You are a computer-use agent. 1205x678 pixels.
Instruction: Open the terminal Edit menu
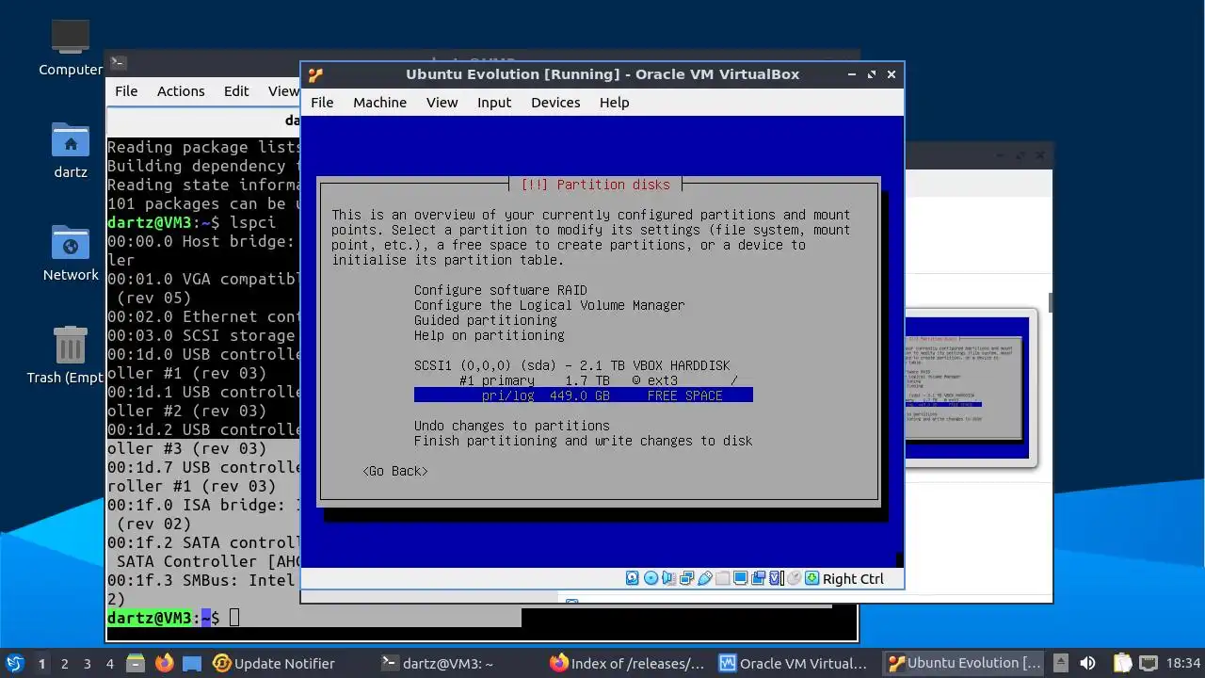pyautogui.click(x=236, y=91)
